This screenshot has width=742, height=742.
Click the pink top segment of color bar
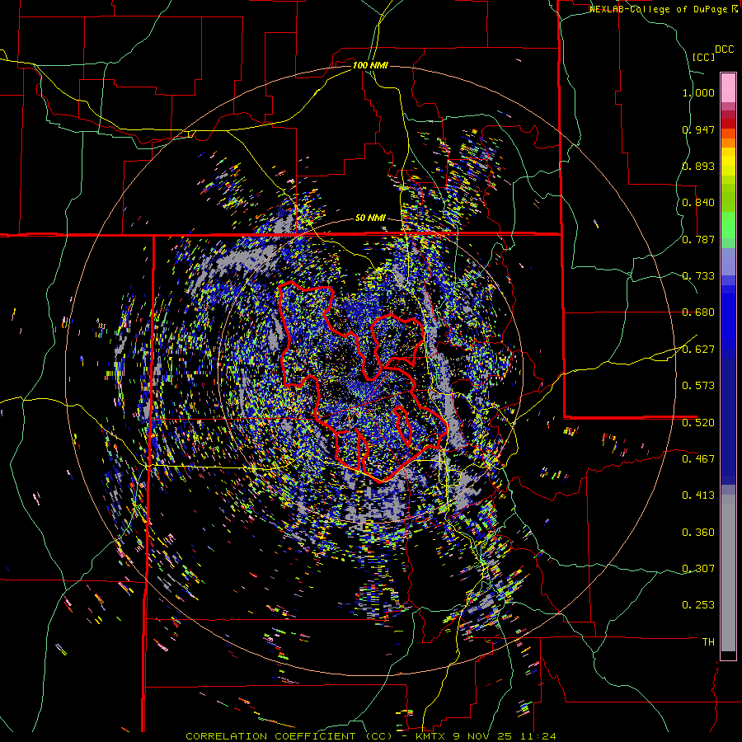(x=728, y=87)
